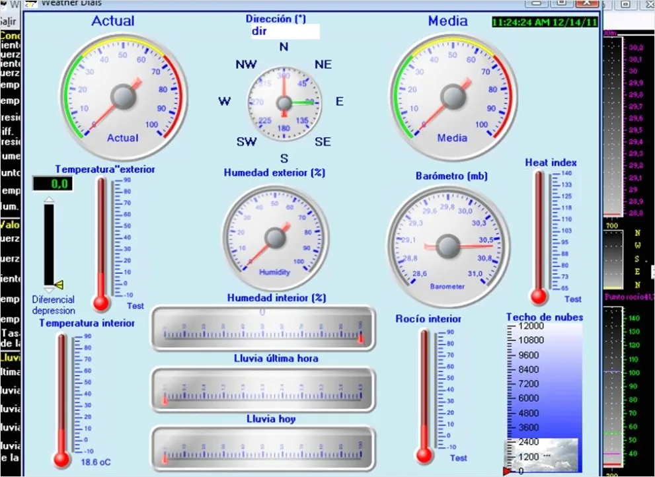Click the 'Temperatura interior' label
Viewport: 655px width, 477px height.
pos(87,323)
